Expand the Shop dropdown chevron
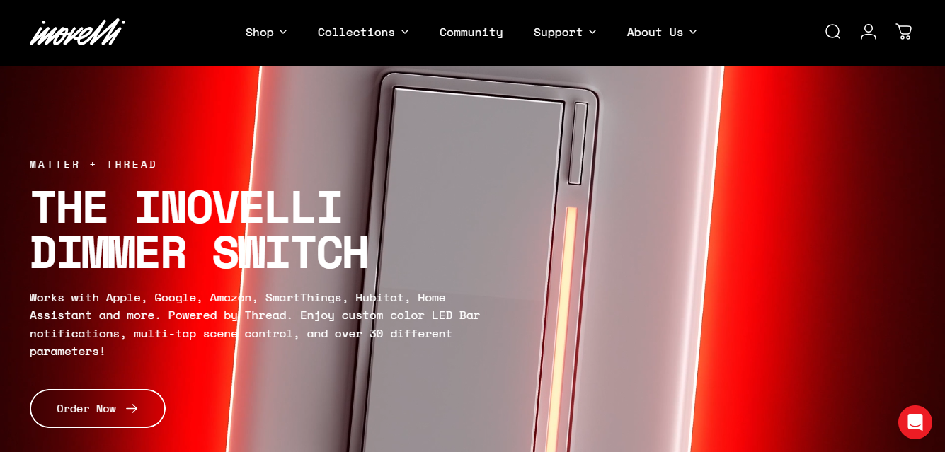This screenshot has height=452, width=945. 283,32
